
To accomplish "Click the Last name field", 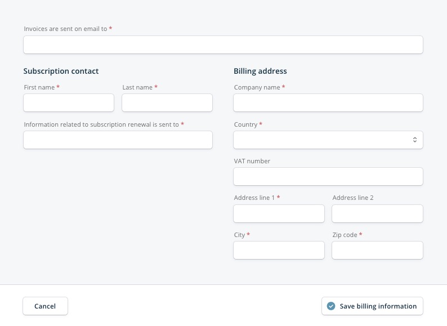I will 167,102.
